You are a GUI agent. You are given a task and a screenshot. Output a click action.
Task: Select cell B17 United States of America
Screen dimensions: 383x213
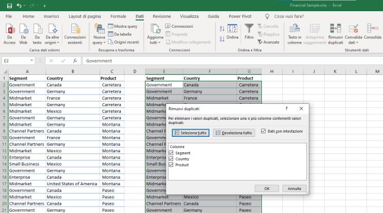coord(72,183)
